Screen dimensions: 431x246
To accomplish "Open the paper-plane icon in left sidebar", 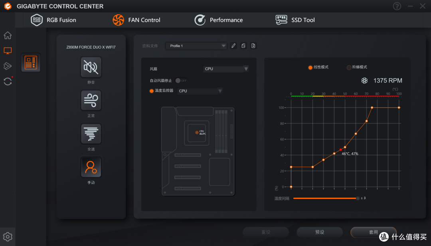I will click(8, 66).
